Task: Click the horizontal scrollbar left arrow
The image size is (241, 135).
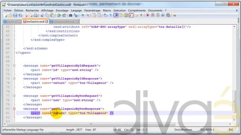Action: [x=5, y=124]
